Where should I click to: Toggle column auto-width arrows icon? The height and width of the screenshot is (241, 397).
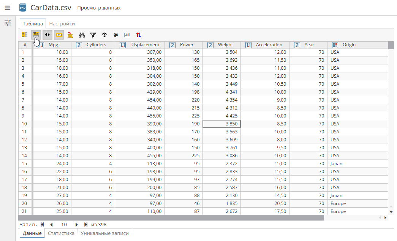(47, 35)
